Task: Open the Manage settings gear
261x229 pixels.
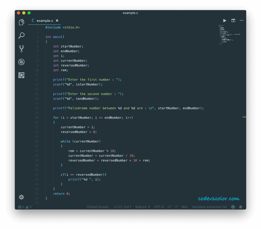Action: pyautogui.click(x=21, y=197)
